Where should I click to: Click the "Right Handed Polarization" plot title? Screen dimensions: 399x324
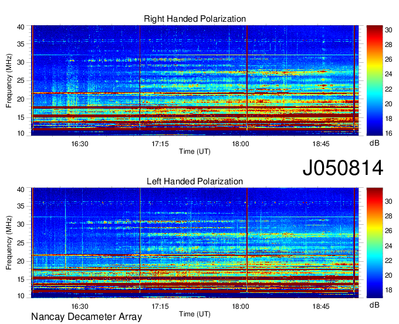coord(195,19)
